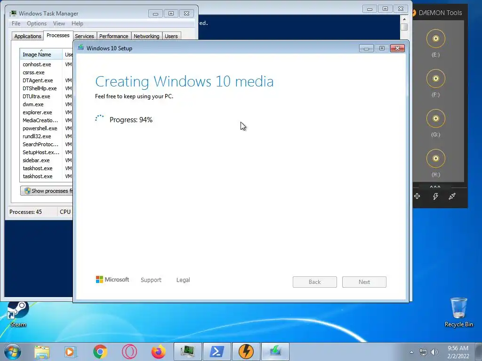This screenshot has height=361, width=482.
Task: Select sidebar.exe process row
Action: click(46, 160)
